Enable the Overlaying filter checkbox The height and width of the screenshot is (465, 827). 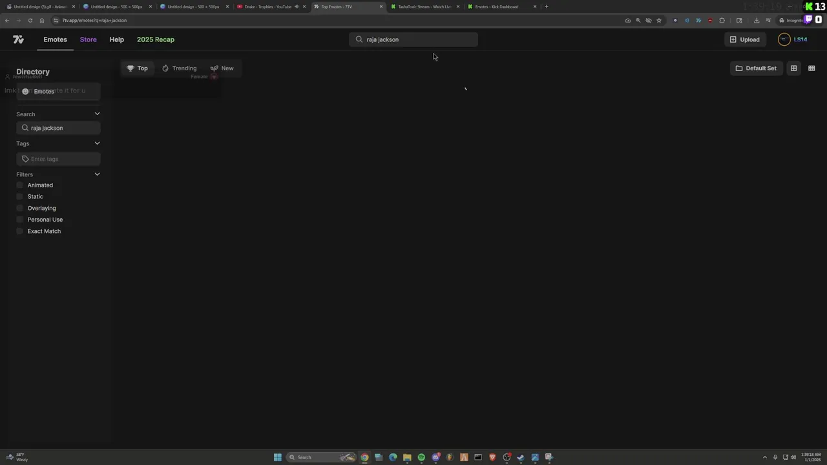tap(19, 208)
